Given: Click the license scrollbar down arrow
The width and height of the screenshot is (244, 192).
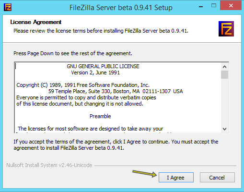Looking at the screenshot, I should pos(224,129).
